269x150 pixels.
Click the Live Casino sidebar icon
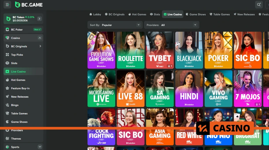8,72
